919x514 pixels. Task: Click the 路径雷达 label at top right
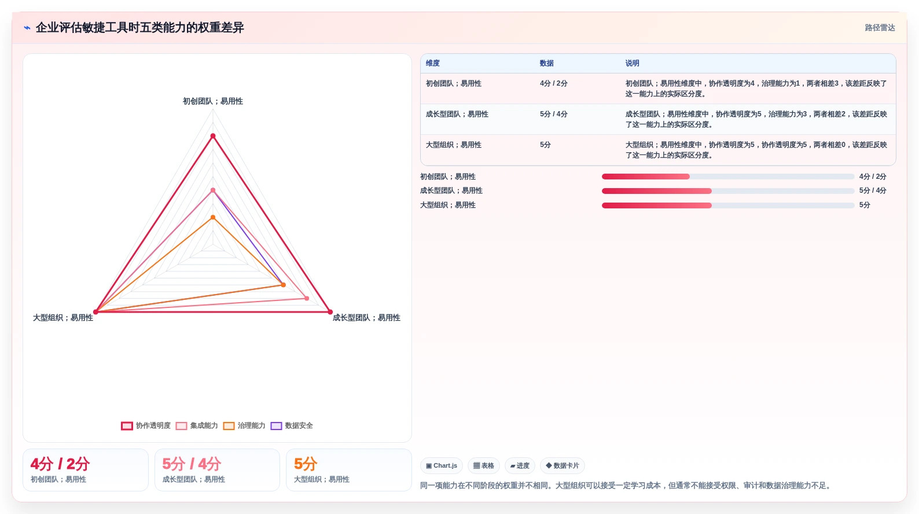click(880, 28)
